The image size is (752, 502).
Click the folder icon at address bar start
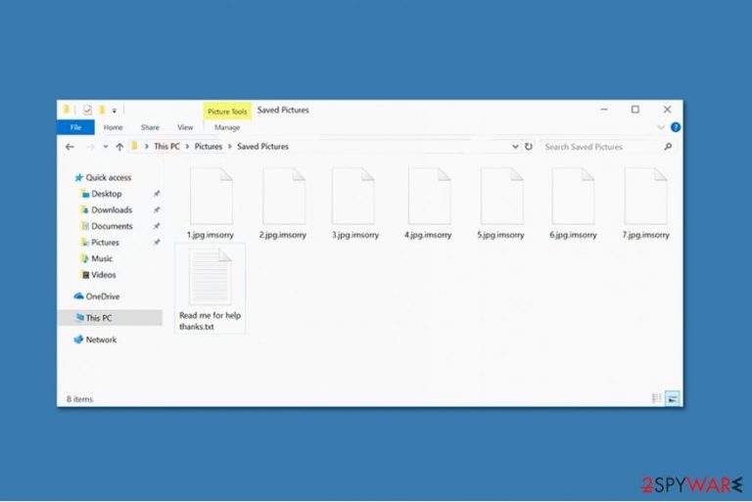pyautogui.click(x=135, y=146)
